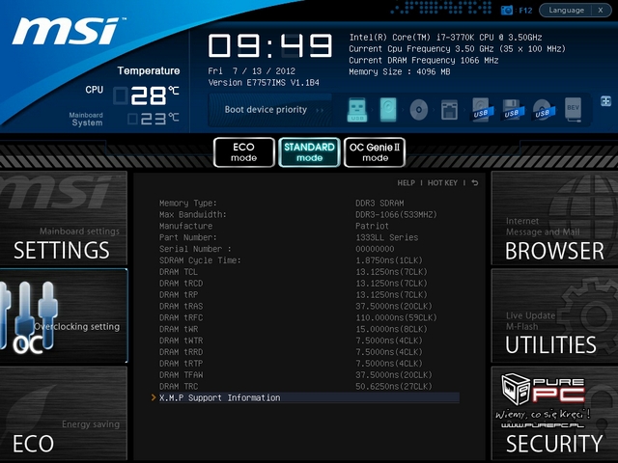Show the HOT KEY list
The height and width of the screenshot is (463, 618).
point(442,182)
